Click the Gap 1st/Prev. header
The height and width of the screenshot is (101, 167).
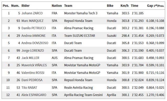(155, 6)
